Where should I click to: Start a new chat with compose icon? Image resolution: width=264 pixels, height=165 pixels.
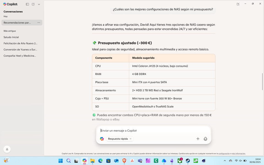tap(33, 4)
